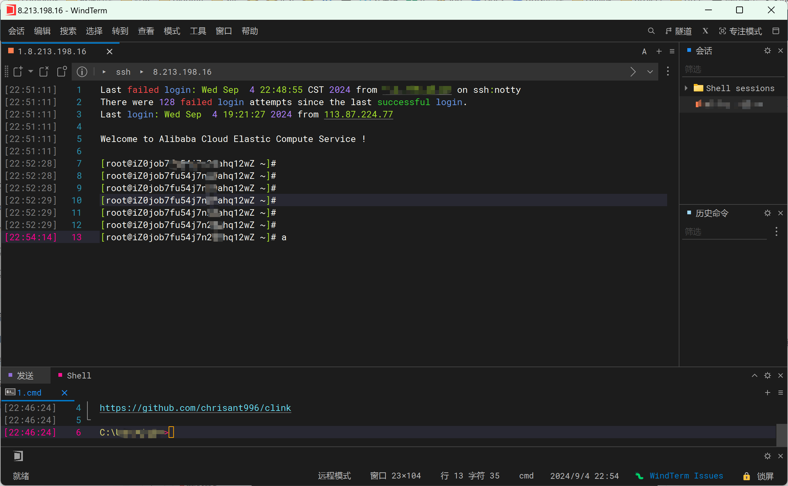Viewport: 788px width, 486px height.
Task: Toggle 专注模式 focus mode
Action: click(740, 31)
